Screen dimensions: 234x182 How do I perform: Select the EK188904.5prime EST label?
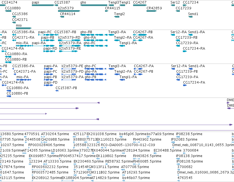[x=76, y=178]
